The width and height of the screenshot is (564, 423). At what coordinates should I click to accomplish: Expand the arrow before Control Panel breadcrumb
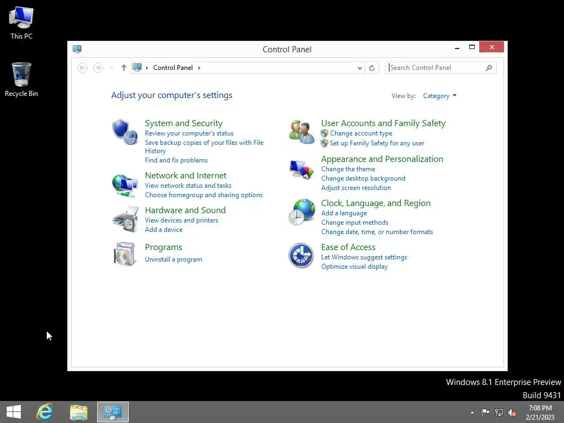[x=147, y=68]
